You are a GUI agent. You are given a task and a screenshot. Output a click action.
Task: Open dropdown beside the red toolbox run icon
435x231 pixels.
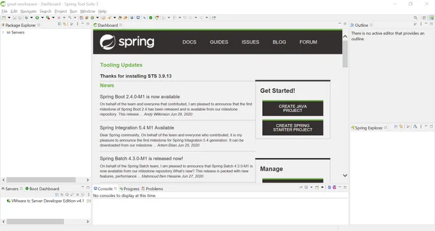click(x=53, y=18)
